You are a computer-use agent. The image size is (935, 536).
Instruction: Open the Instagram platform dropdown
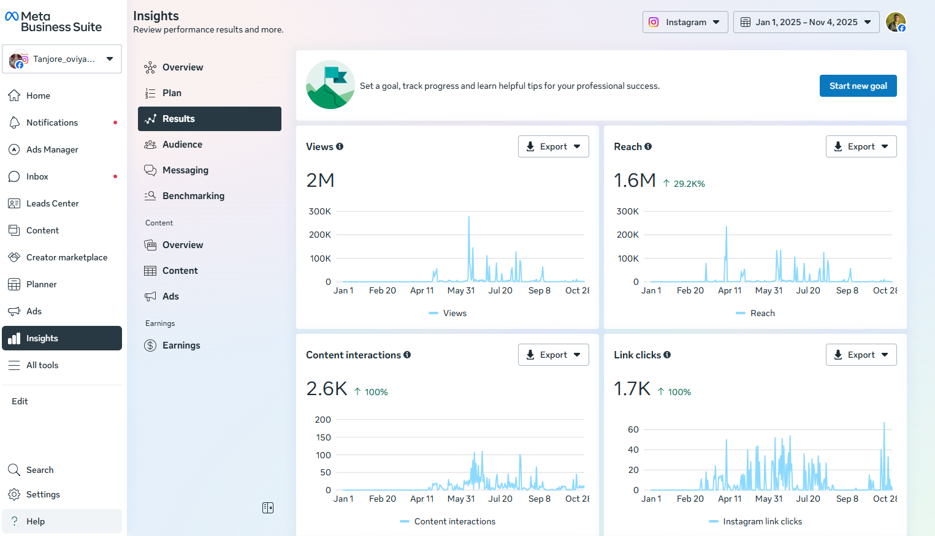click(x=685, y=22)
